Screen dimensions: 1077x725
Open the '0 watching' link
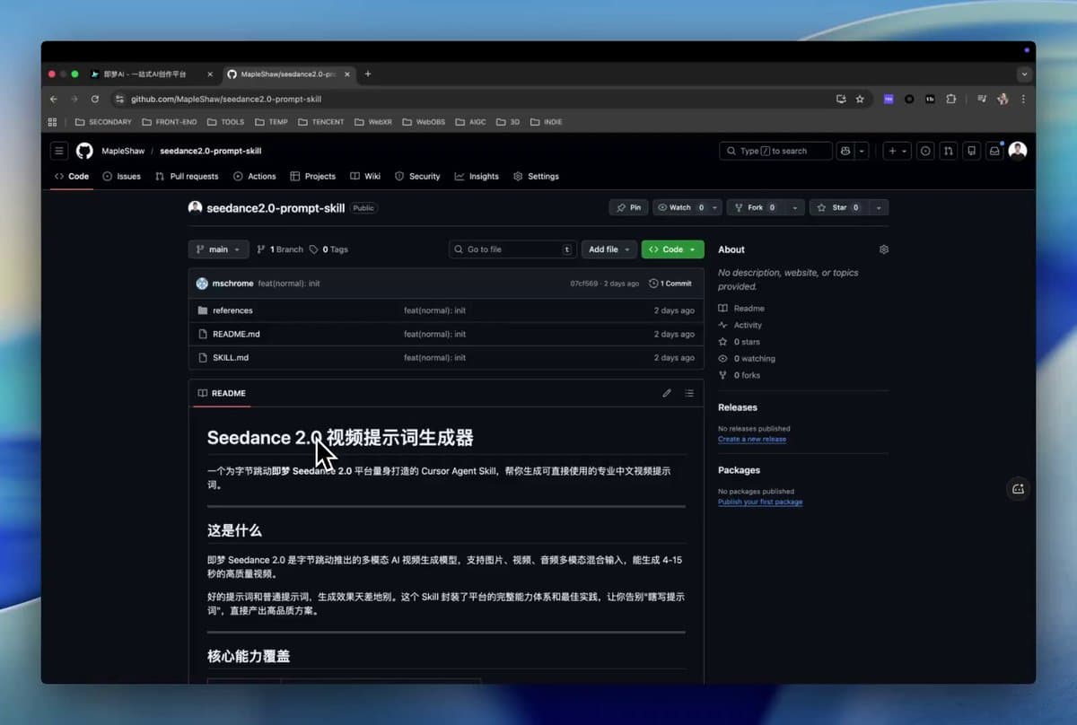coord(747,358)
